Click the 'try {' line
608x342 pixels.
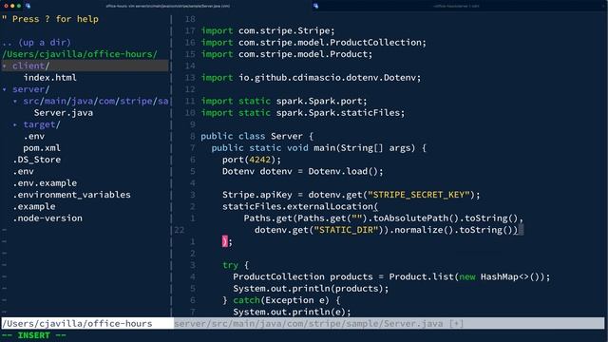coord(236,265)
